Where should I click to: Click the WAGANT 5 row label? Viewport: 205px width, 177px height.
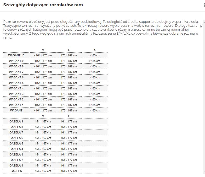(x=16, y=83)
